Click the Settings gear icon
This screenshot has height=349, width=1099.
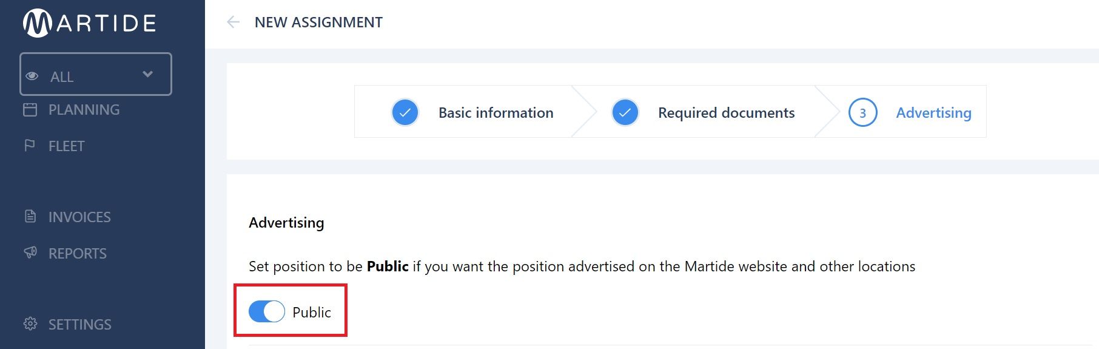click(30, 324)
